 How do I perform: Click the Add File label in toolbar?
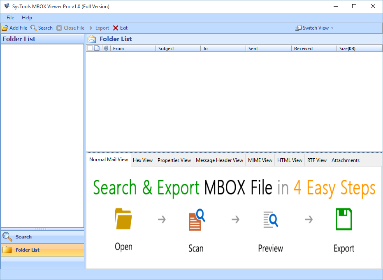coord(19,28)
